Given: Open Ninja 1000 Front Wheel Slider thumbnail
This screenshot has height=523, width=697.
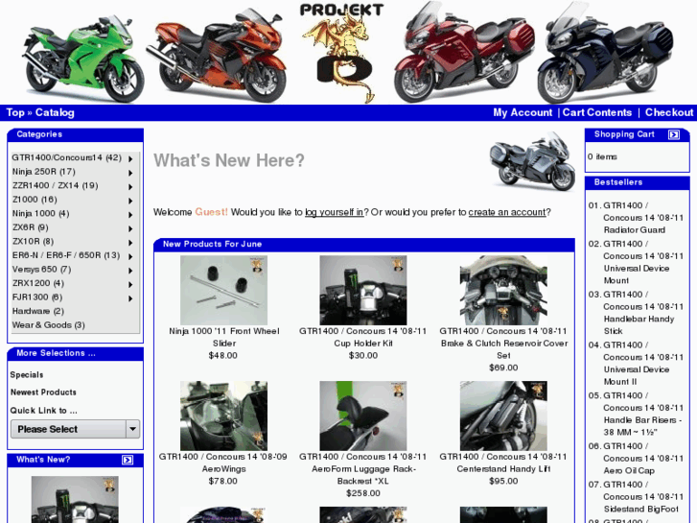Looking at the screenshot, I should (x=223, y=290).
